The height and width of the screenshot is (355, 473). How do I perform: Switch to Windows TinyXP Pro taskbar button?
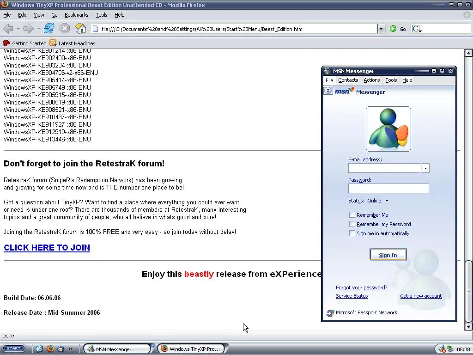pyautogui.click(x=191, y=349)
